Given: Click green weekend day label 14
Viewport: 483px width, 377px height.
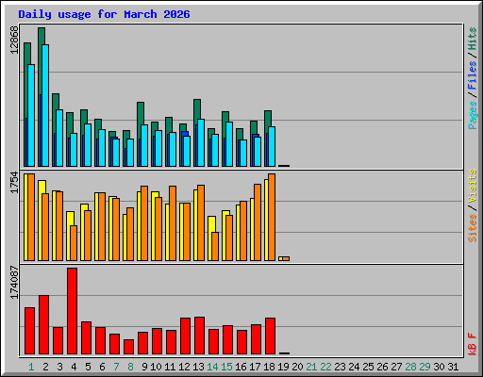Looking at the screenshot, I should click(x=212, y=367).
